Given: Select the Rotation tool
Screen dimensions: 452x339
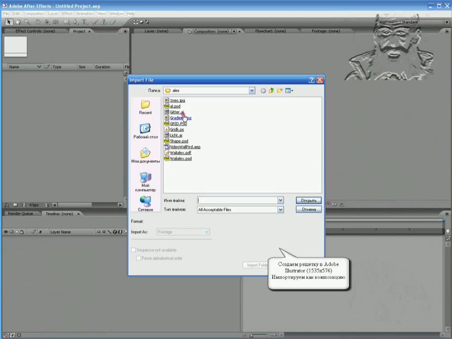Looking at the screenshot, I should point(38,22).
